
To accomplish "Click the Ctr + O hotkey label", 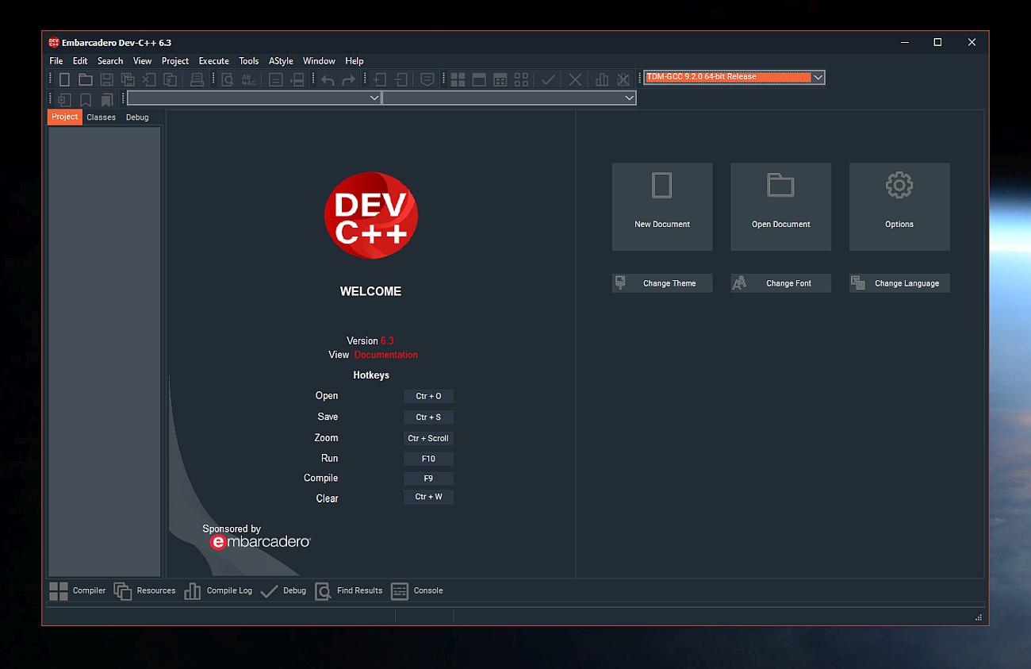I will click(x=428, y=396).
